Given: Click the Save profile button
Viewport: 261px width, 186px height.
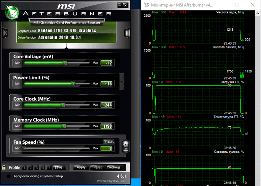Looking at the screenshot, I should tap(58, 168).
